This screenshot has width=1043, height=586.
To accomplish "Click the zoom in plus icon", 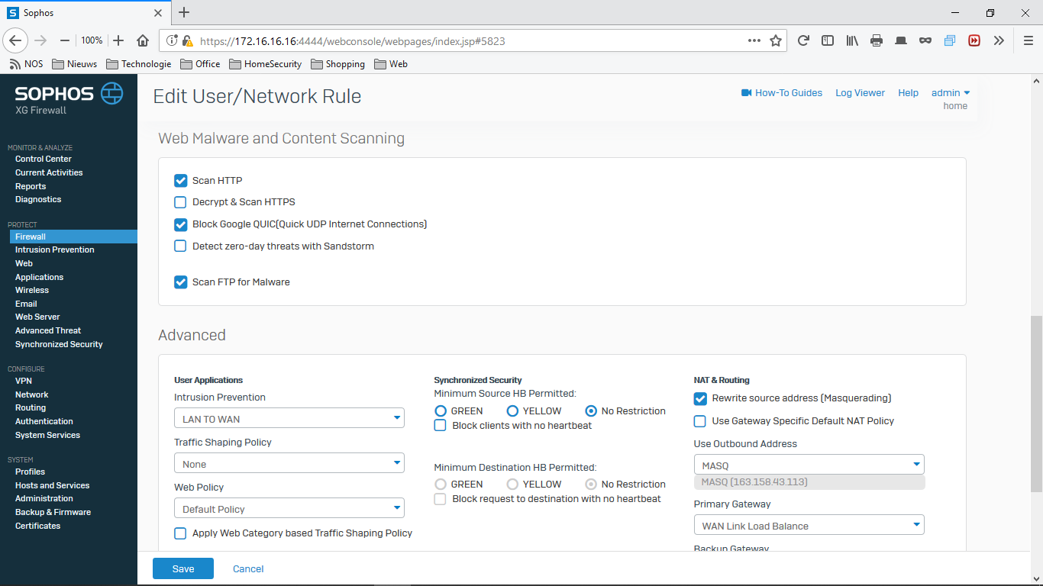I will click(x=118, y=40).
